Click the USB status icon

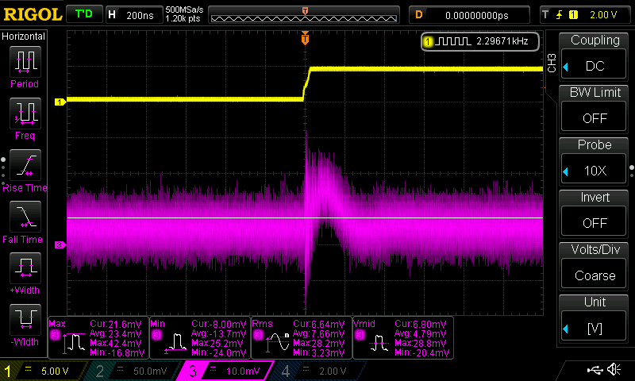click(593, 371)
